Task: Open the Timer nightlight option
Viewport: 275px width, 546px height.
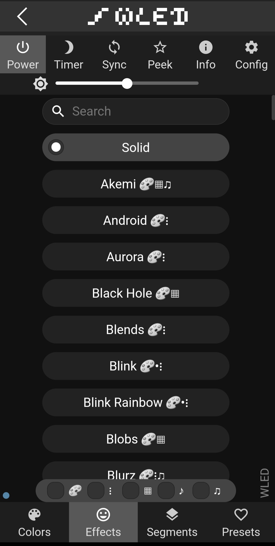Action: click(x=68, y=54)
